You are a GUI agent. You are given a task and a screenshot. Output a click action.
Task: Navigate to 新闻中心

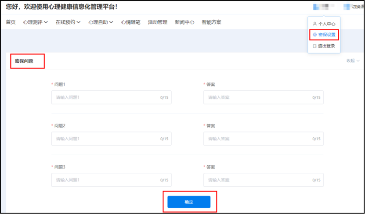tap(184, 22)
